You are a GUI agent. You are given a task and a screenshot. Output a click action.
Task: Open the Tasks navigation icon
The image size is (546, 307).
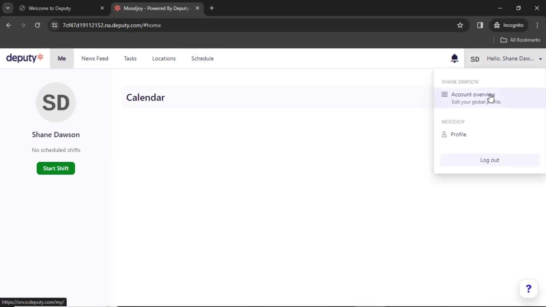point(130,59)
